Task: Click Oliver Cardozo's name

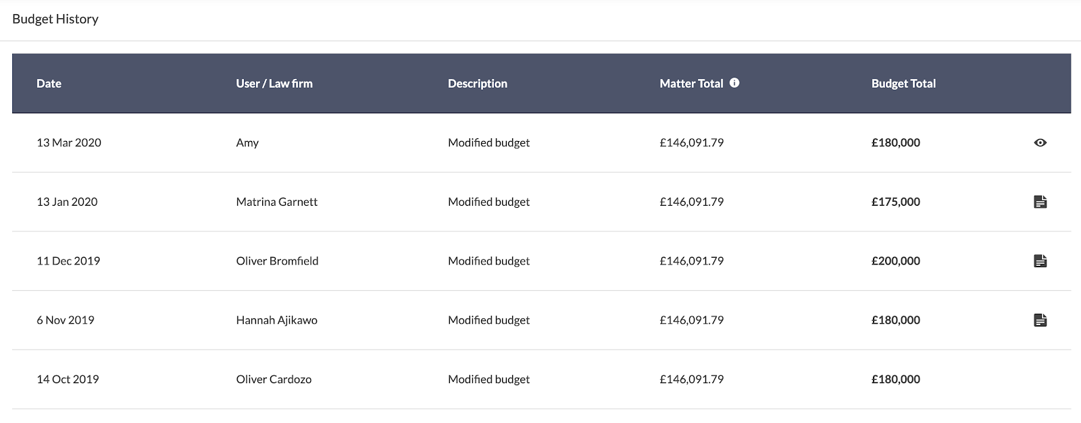Action: 274,379
